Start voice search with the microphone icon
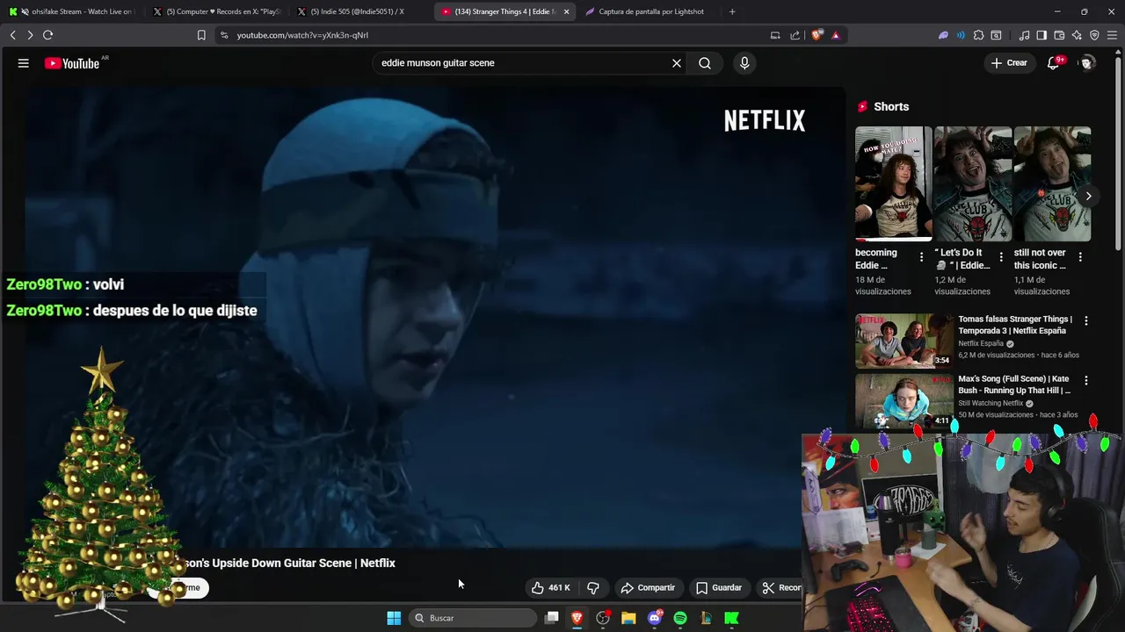This screenshot has height=632, width=1125. [x=744, y=63]
